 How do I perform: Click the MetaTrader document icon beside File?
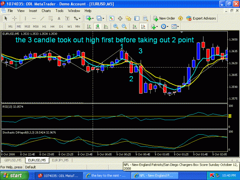4,11
